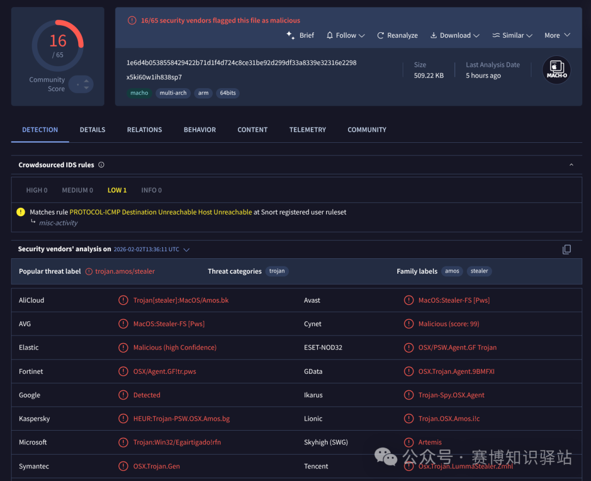Screen dimensions: 591x481
Task: Select the arm tag
Action: pyautogui.click(x=203, y=92)
